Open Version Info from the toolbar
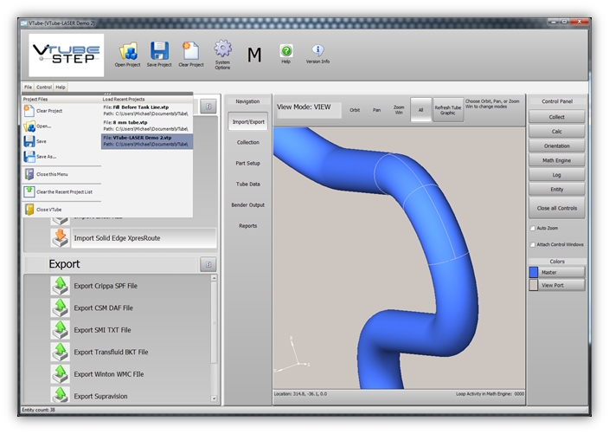 [317, 51]
